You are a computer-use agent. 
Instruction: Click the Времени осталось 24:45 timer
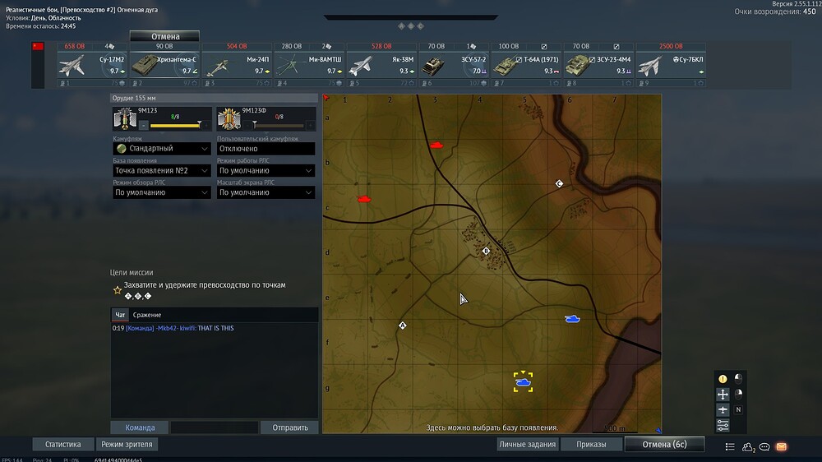[x=41, y=25]
